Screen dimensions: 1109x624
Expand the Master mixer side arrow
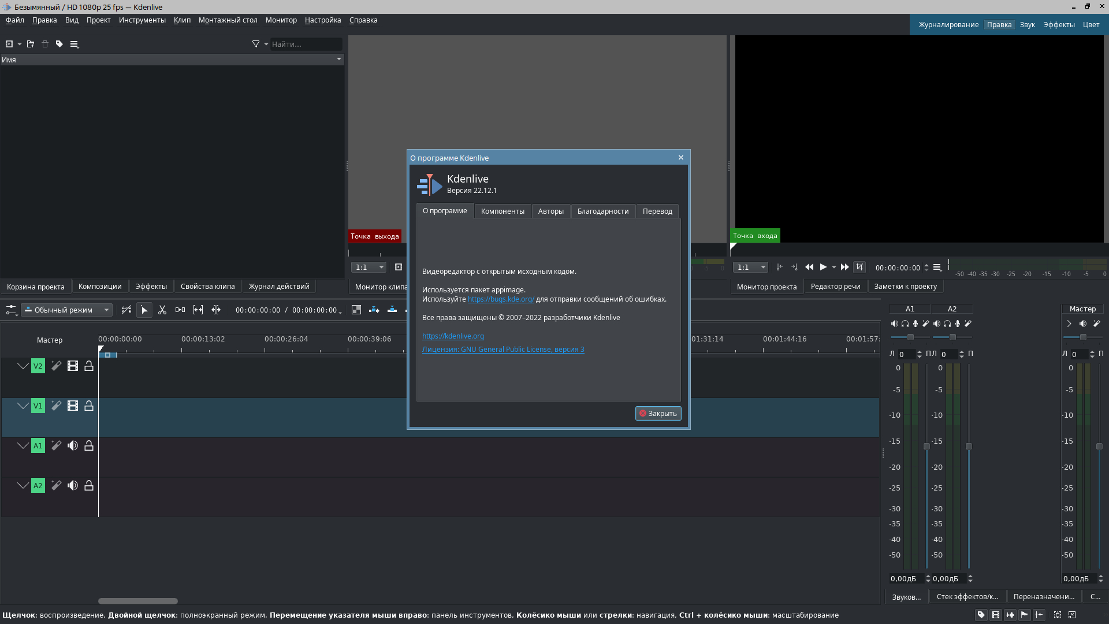click(x=1069, y=324)
